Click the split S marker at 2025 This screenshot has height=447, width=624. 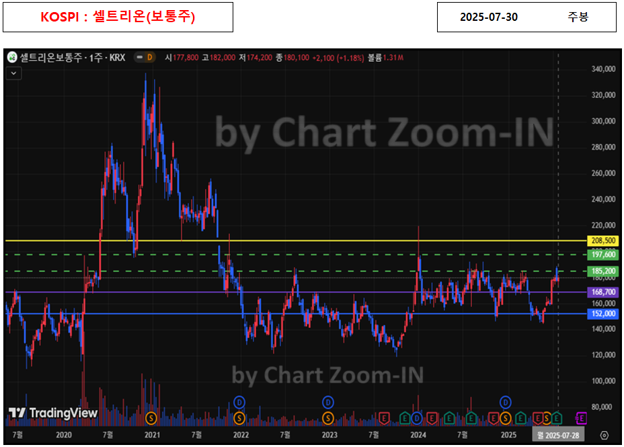pyautogui.click(x=506, y=418)
